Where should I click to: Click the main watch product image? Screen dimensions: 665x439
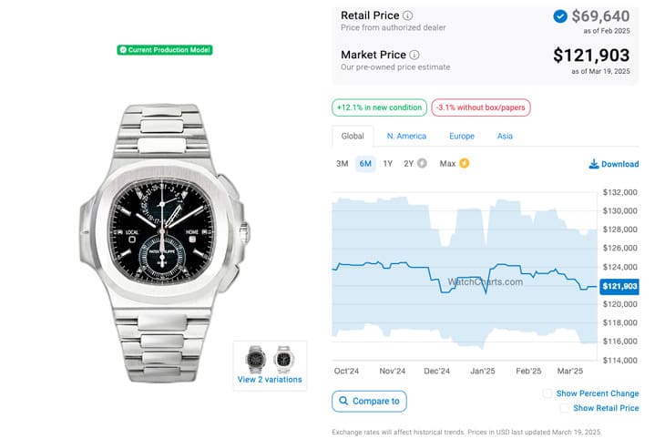[x=164, y=243]
